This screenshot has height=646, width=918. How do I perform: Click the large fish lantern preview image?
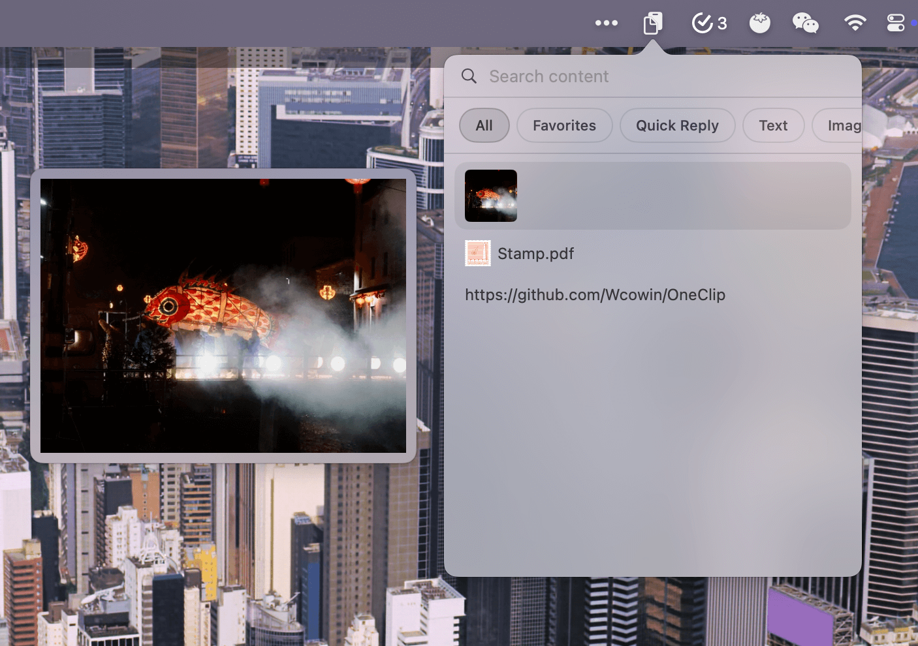click(x=223, y=316)
